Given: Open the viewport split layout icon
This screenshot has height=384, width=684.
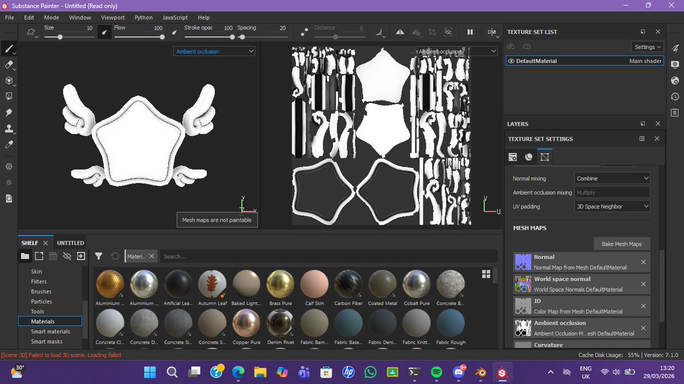Looking at the screenshot, I should [x=492, y=32].
